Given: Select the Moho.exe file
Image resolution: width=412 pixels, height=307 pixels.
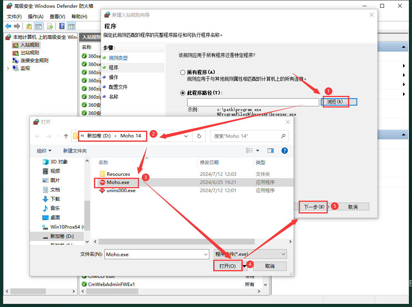Looking at the screenshot, I should (118, 182).
